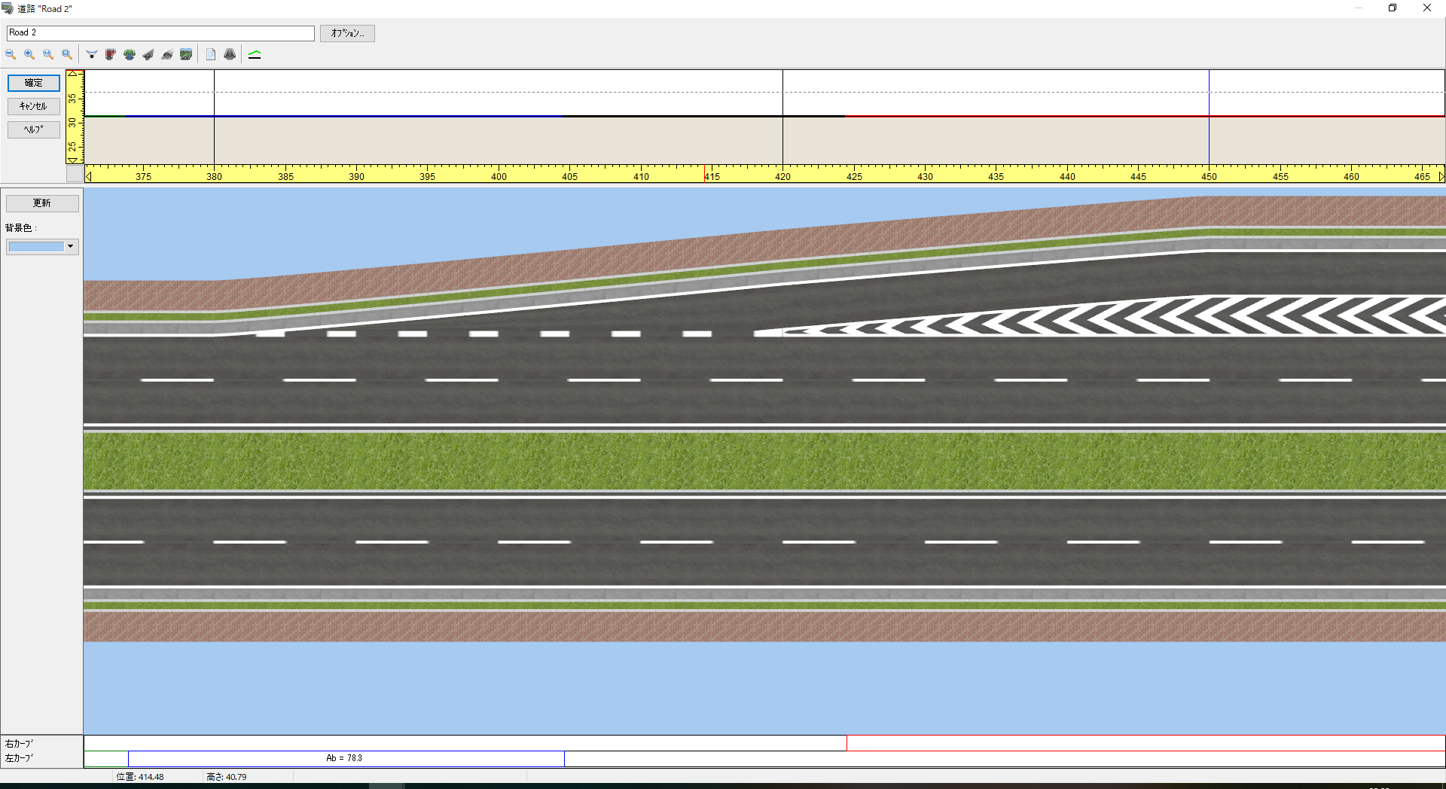The height and width of the screenshot is (789, 1446).
Task: Click the left scroll arrow on horizontal ruler
Action: click(x=89, y=176)
